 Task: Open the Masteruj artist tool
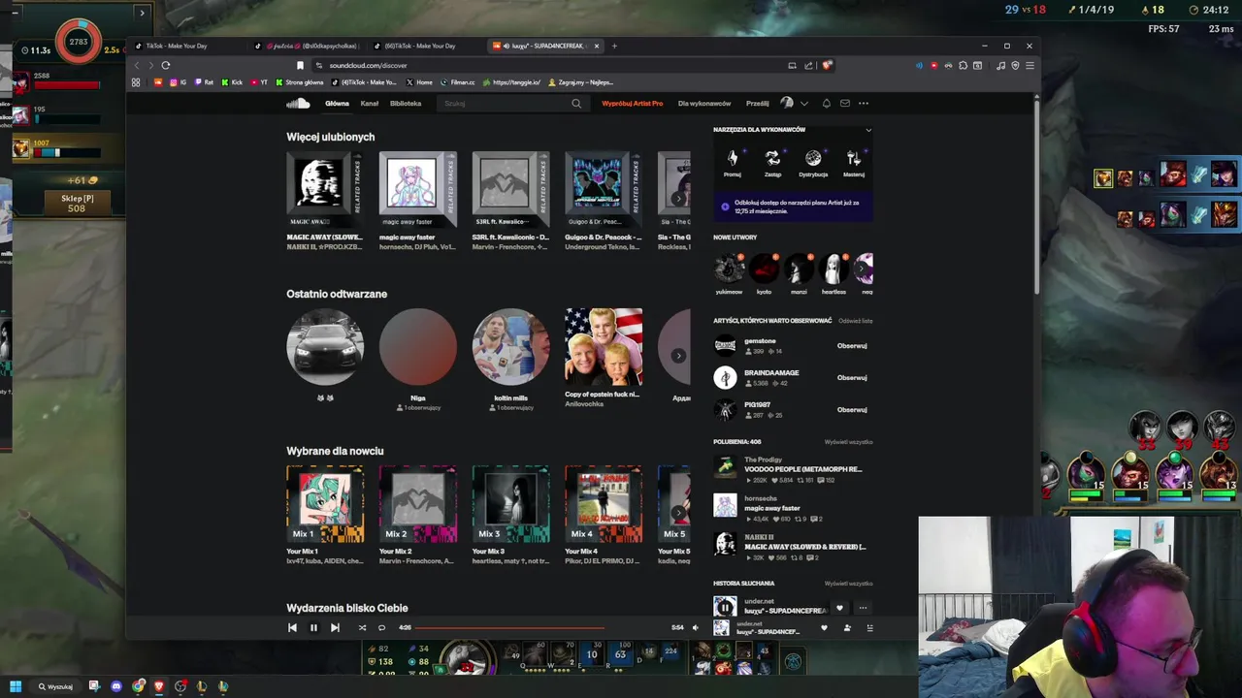pos(854,163)
